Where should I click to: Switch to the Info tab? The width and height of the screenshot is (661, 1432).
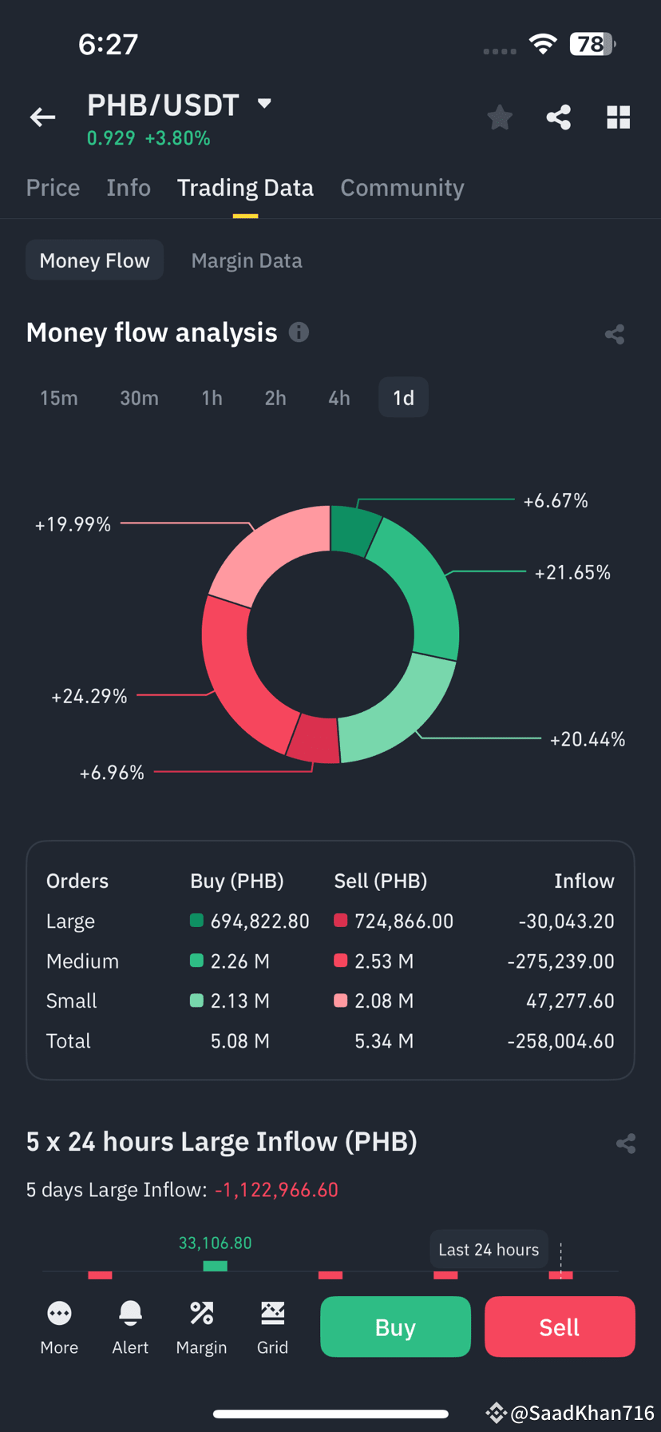tap(129, 188)
